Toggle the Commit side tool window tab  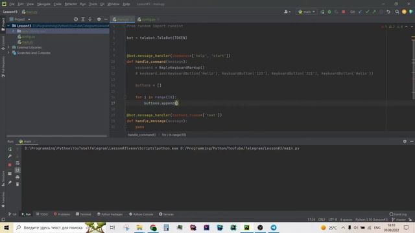[x=3, y=43]
